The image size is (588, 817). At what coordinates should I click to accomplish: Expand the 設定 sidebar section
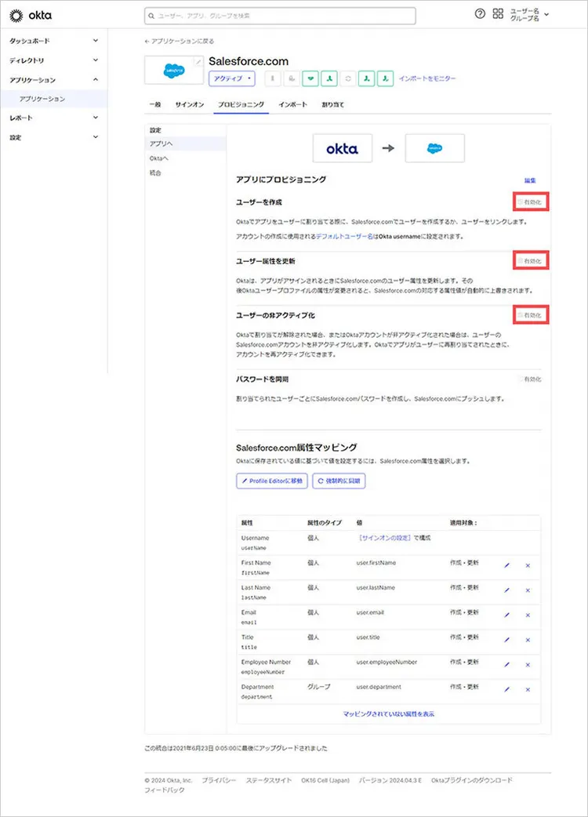click(x=53, y=137)
